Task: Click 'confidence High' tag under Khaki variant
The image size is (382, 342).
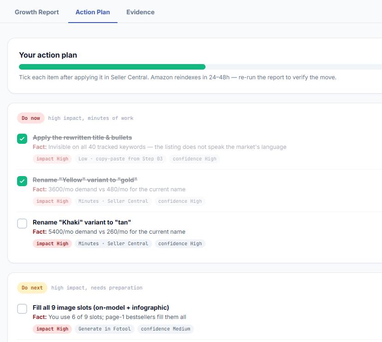Action: 180,243
